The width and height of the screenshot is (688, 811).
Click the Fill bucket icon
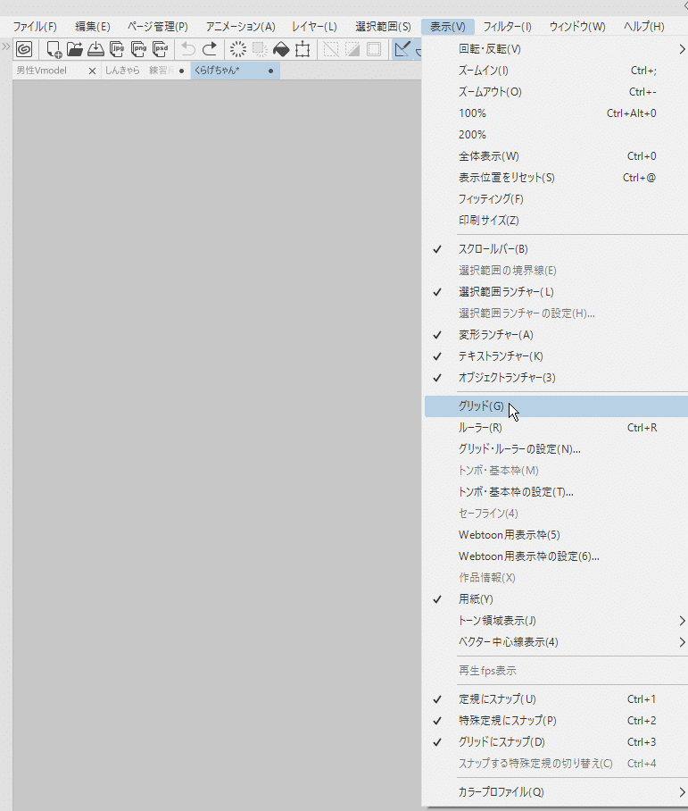coord(281,49)
